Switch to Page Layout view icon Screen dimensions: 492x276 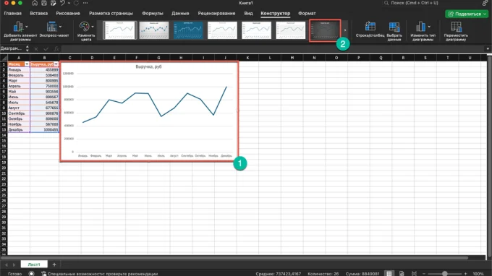click(x=402, y=274)
